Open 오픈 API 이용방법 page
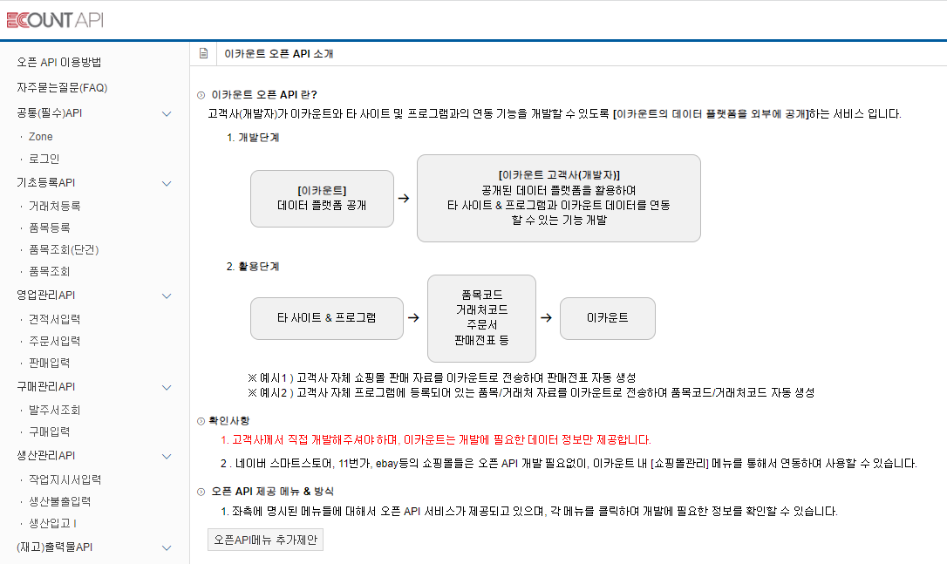Image resolution: width=947 pixels, height=564 pixels. (59, 62)
